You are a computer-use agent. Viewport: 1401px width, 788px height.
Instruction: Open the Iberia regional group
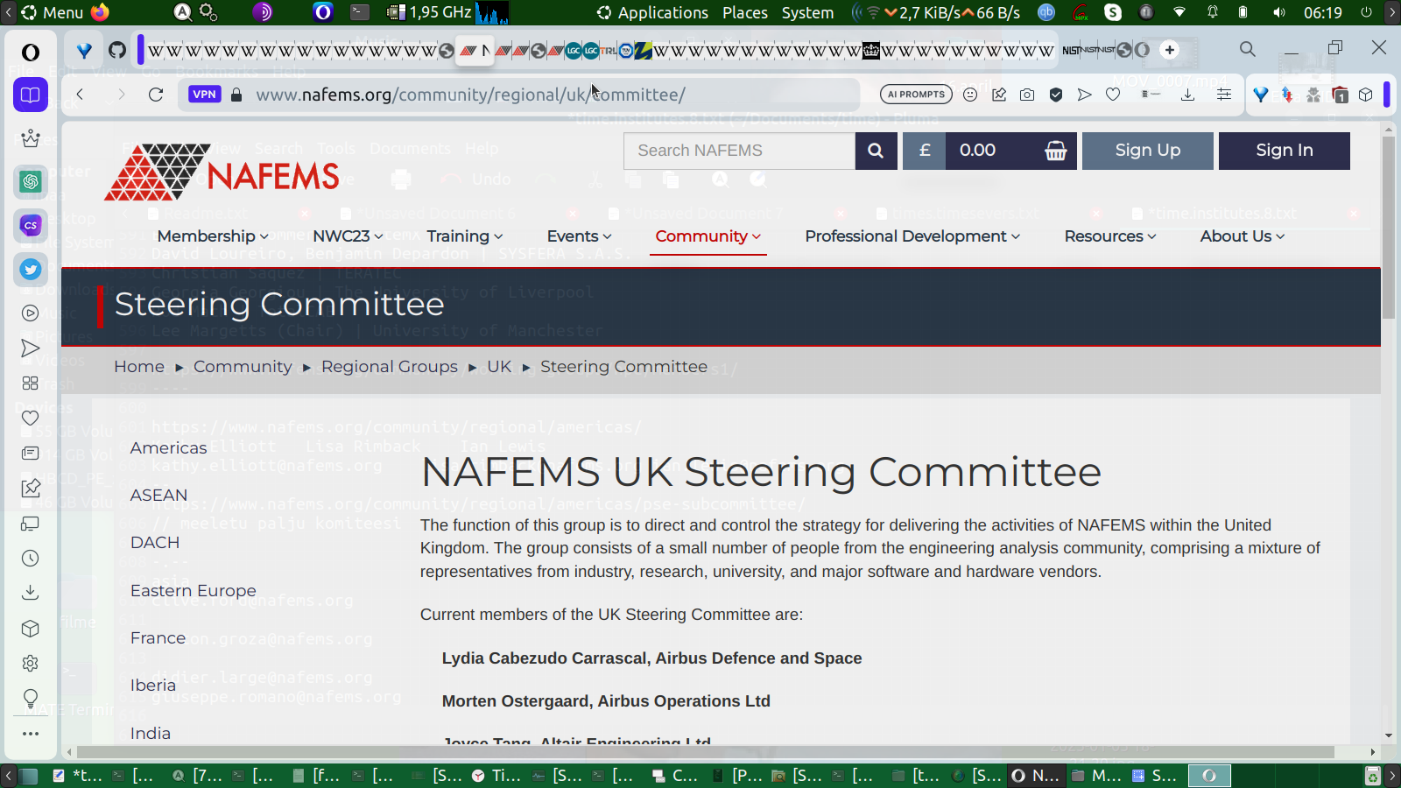tap(153, 686)
